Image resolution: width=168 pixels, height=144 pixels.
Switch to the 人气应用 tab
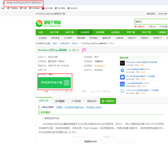[76, 101]
